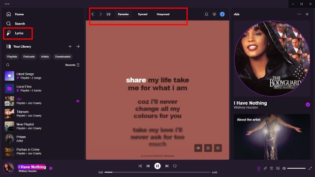The width and height of the screenshot is (315, 177).
Task: Skip to the next track
Action: point(167,166)
